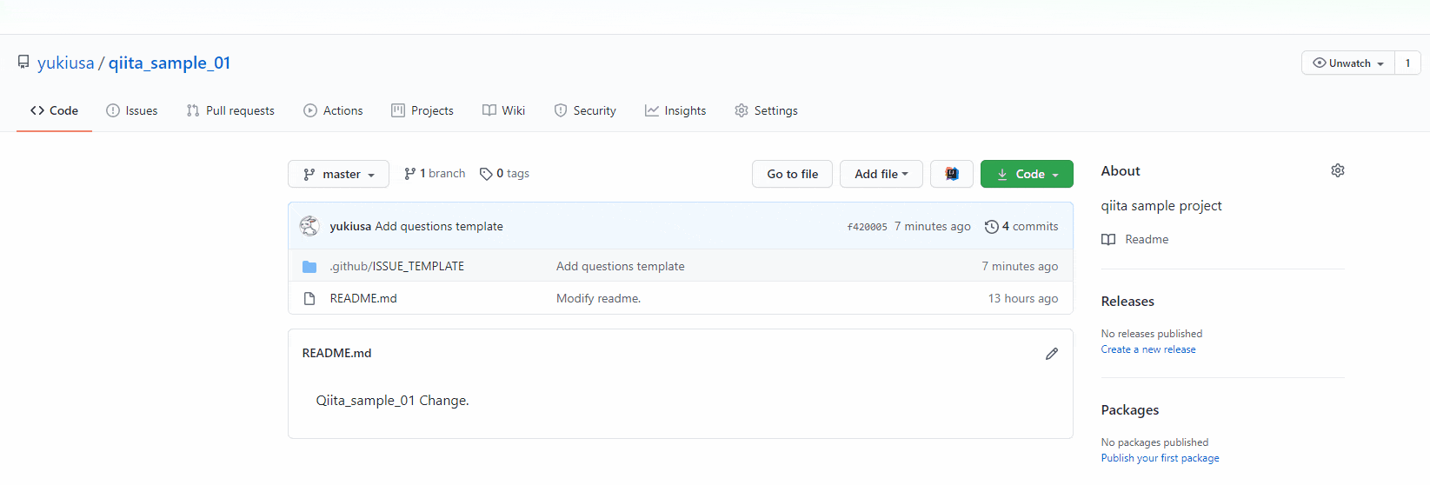Screen dimensions: 1430x485
Task: Click the 7 minutes ago timestamp in commit header
Action: tap(933, 226)
